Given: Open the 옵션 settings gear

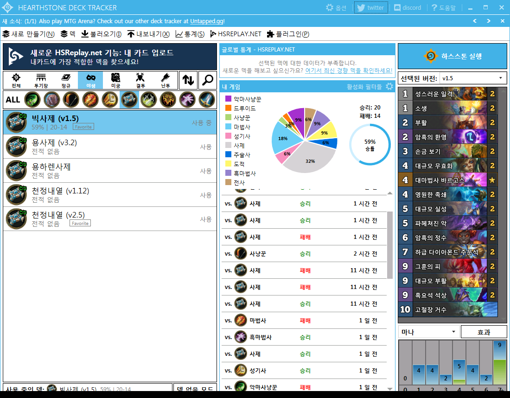Looking at the screenshot, I should pyautogui.click(x=336, y=7).
